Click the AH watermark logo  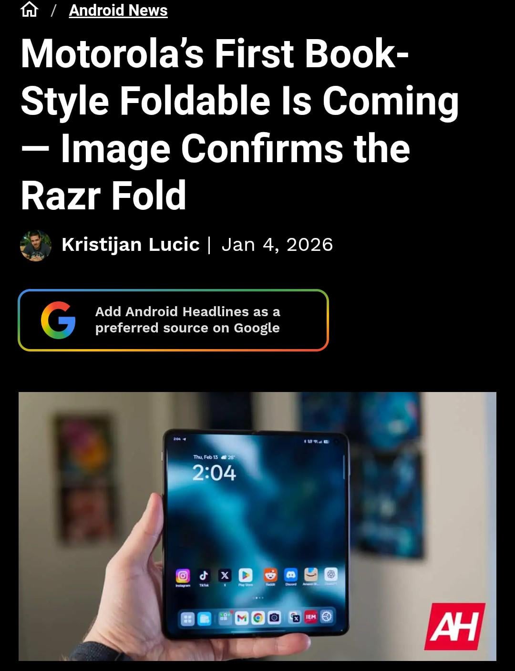click(454, 626)
